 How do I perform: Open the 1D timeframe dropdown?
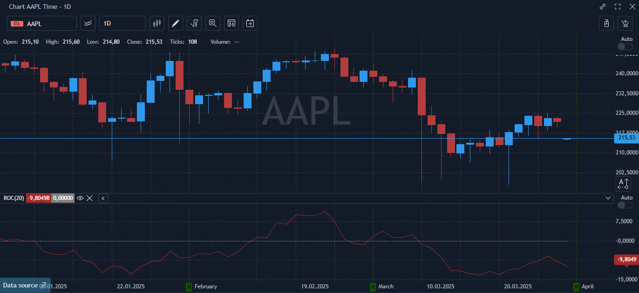click(122, 23)
